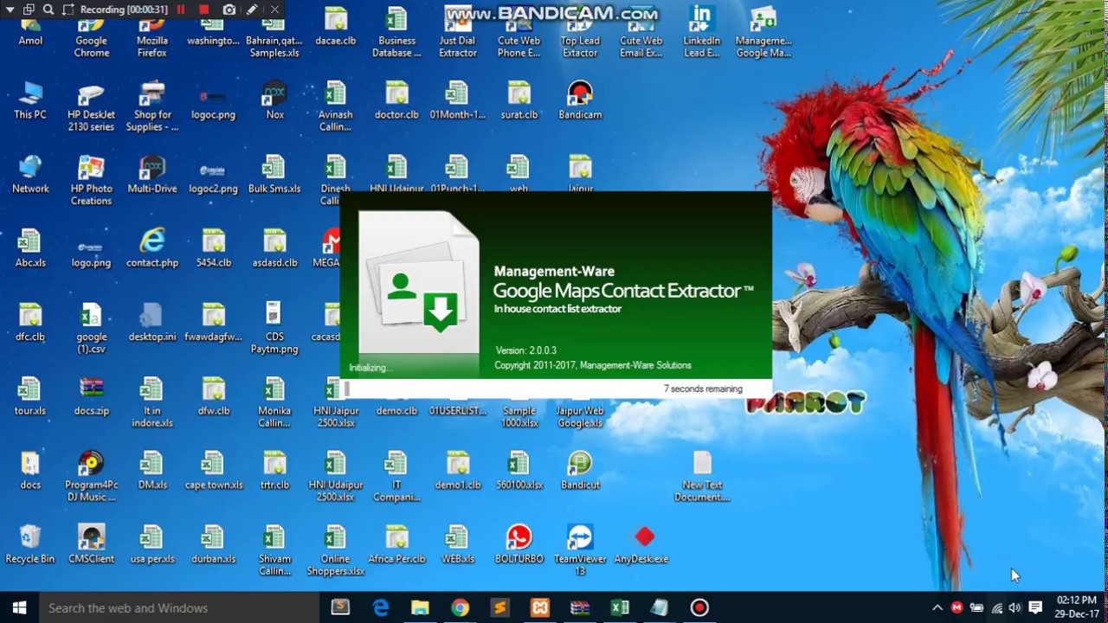Select the 5454.clb desktop file

pyautogui.click(x=213, y=249)
